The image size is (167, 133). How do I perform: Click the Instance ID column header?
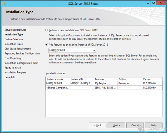pos(82,79)
